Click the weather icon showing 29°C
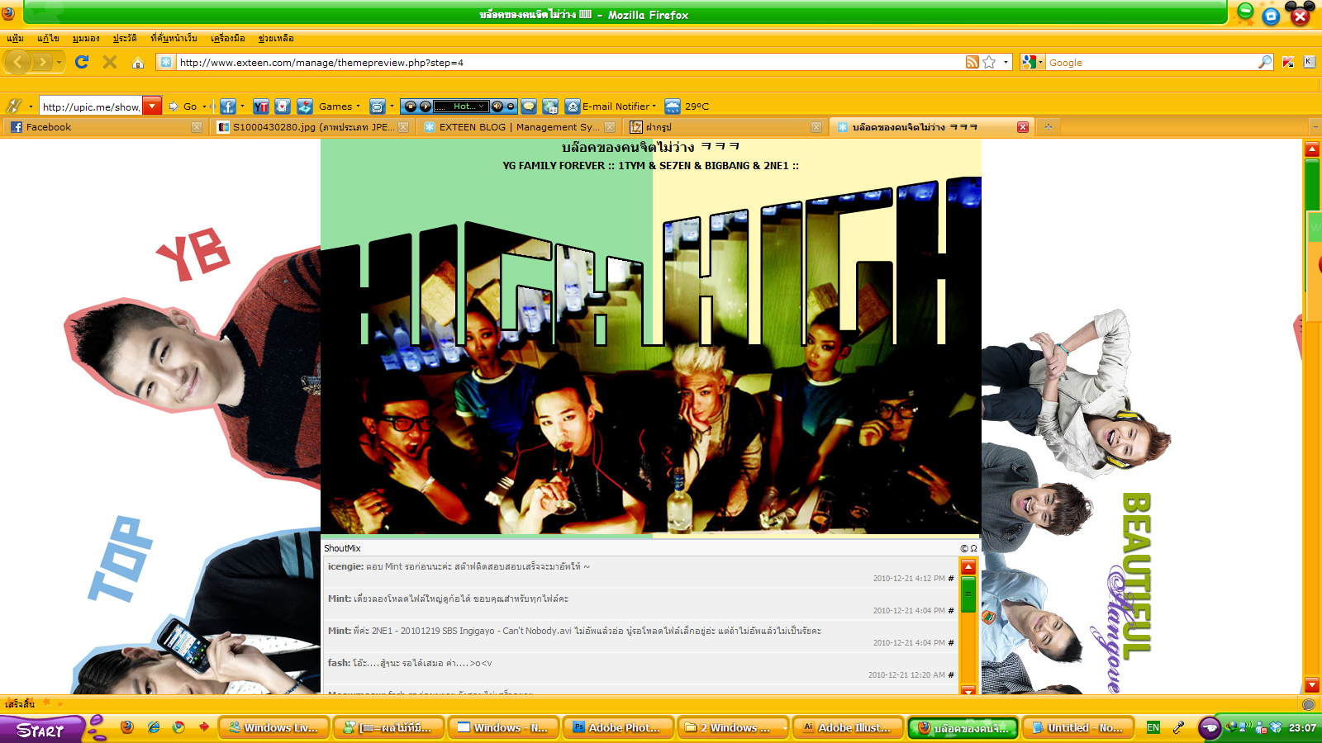This screenshot has width=1322, height=743. (673, 106)
